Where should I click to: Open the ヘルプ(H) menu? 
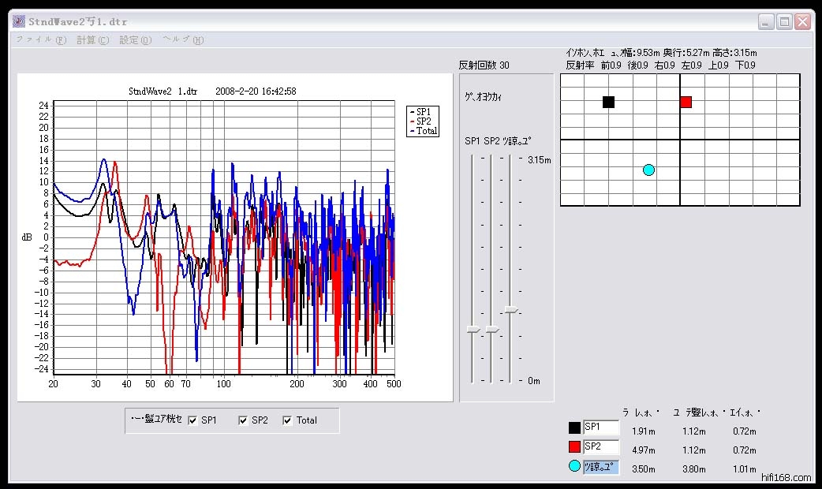[x=183, y=40]
